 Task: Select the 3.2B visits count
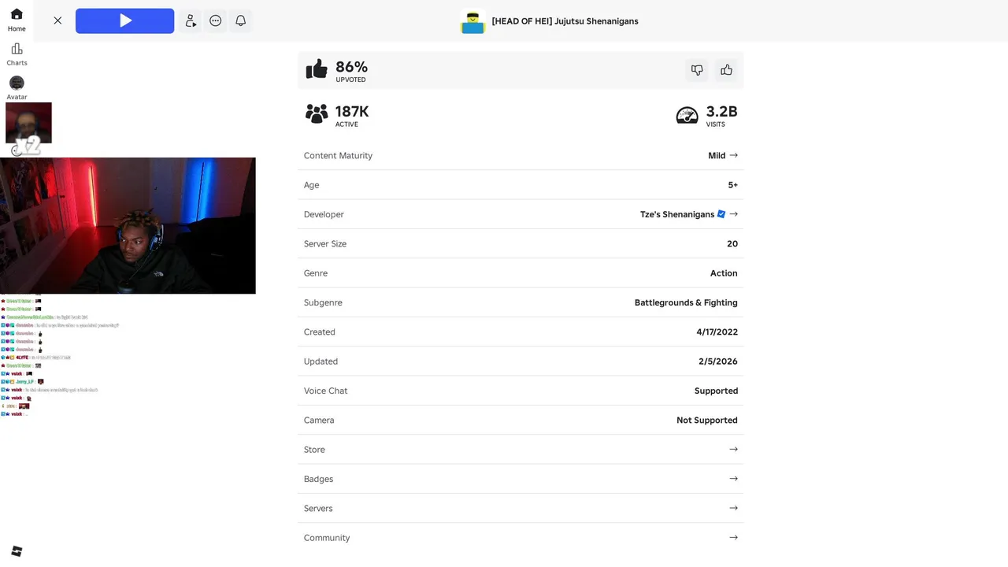(721, 112)
